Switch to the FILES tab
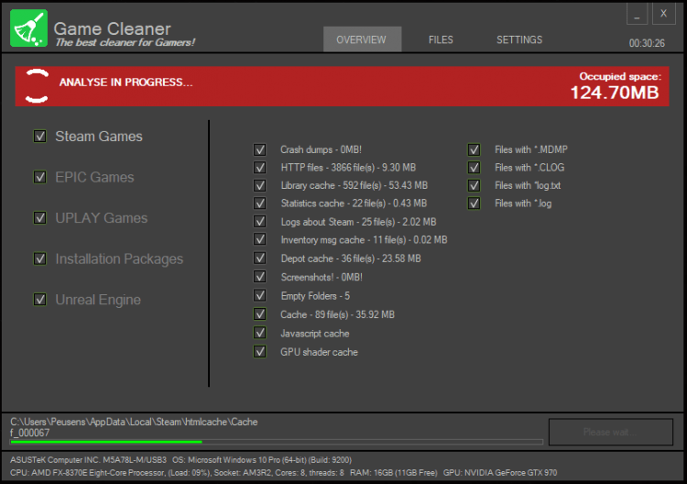 point(441,40)
